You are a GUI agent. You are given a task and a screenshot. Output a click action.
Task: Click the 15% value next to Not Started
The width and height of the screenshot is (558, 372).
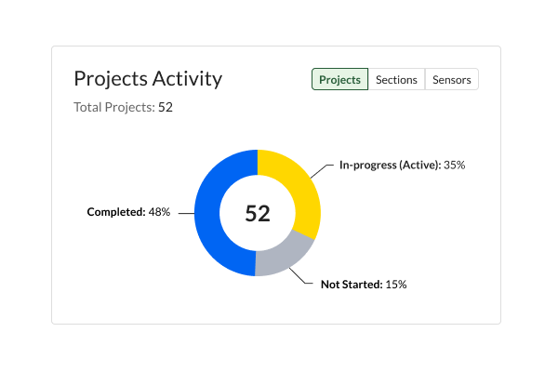pos(396,285)
